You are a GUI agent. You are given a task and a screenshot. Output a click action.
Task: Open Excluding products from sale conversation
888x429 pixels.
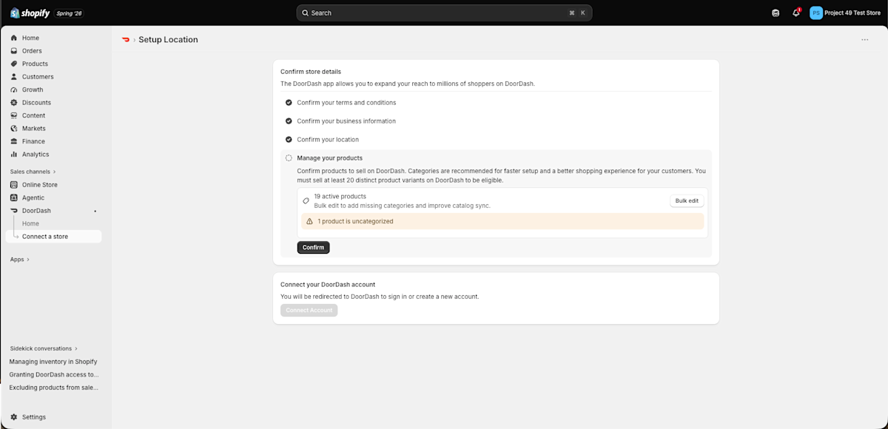53,387
